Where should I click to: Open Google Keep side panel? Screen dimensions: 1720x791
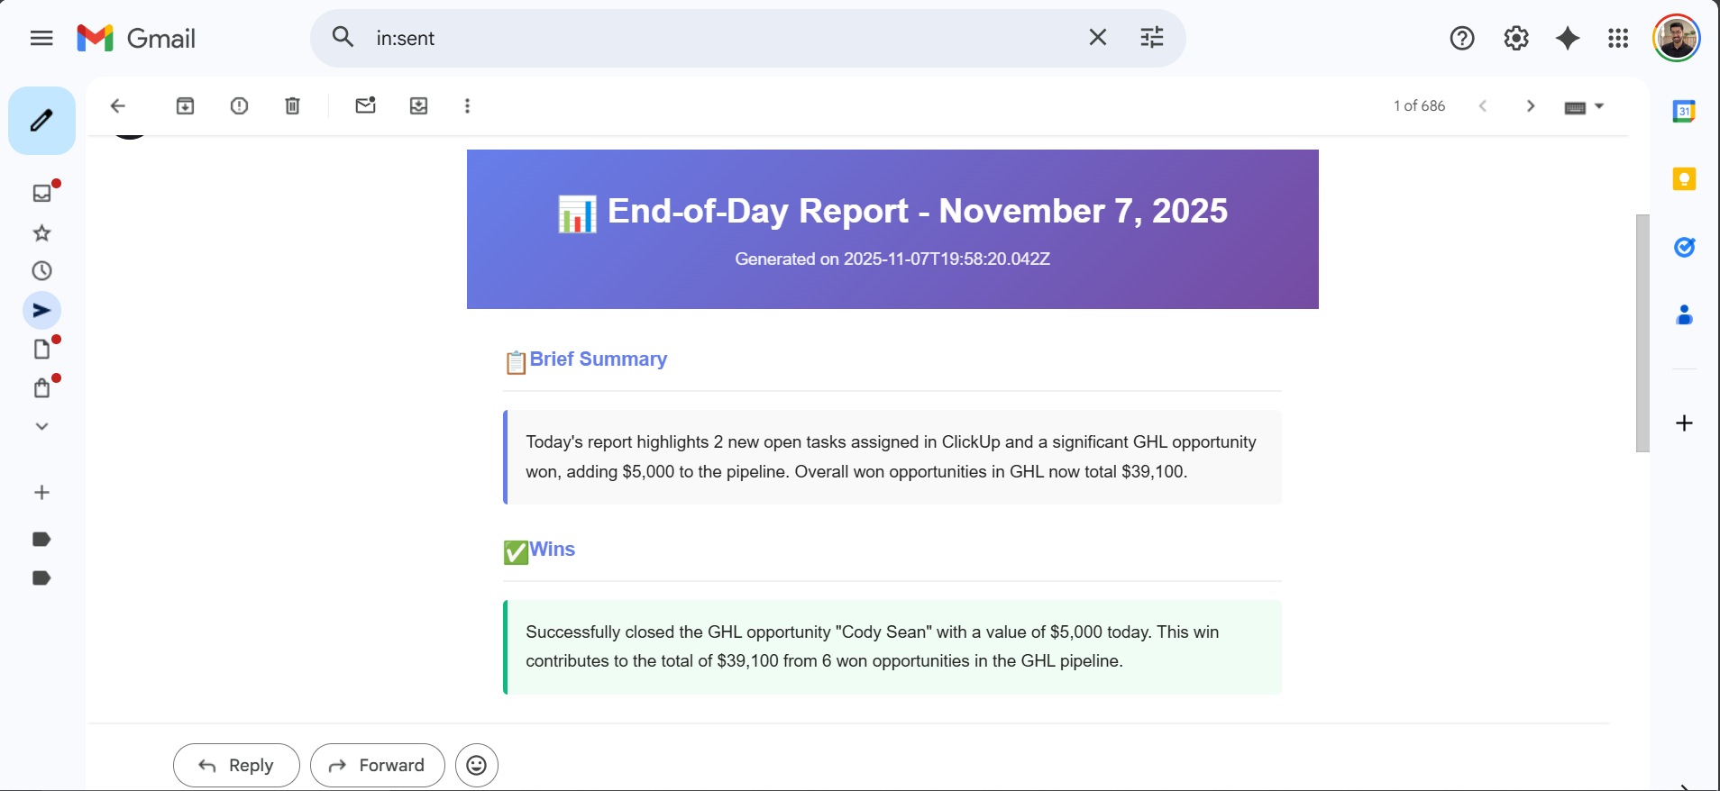point(1684,179)
